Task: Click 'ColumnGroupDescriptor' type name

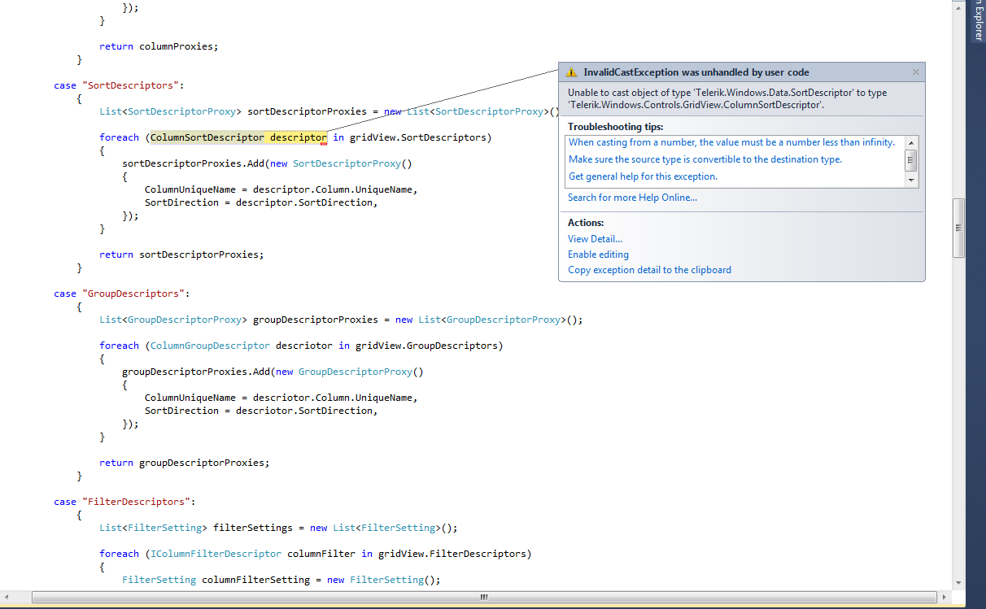Action: click(210, 346)
